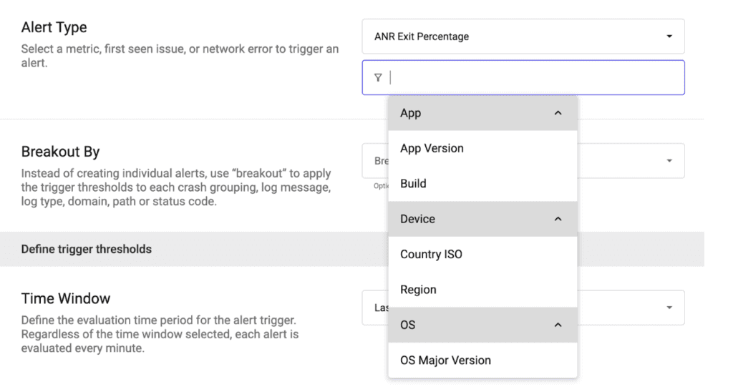Collapse the Device group chevron
Screen dimensions: 733x392
coord(558,219)
